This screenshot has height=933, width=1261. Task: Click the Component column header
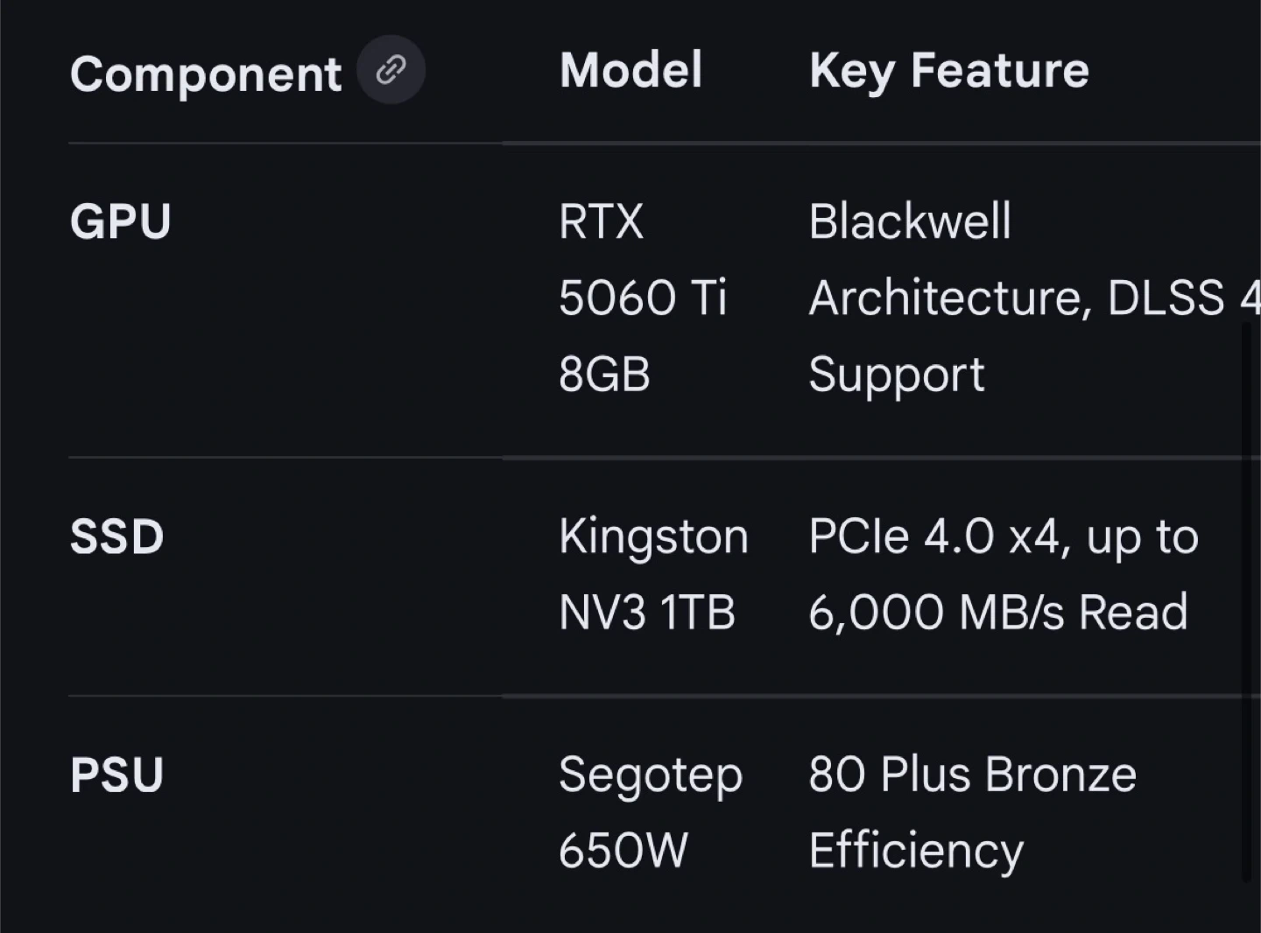pyautogui.click(x=206, y=74)
